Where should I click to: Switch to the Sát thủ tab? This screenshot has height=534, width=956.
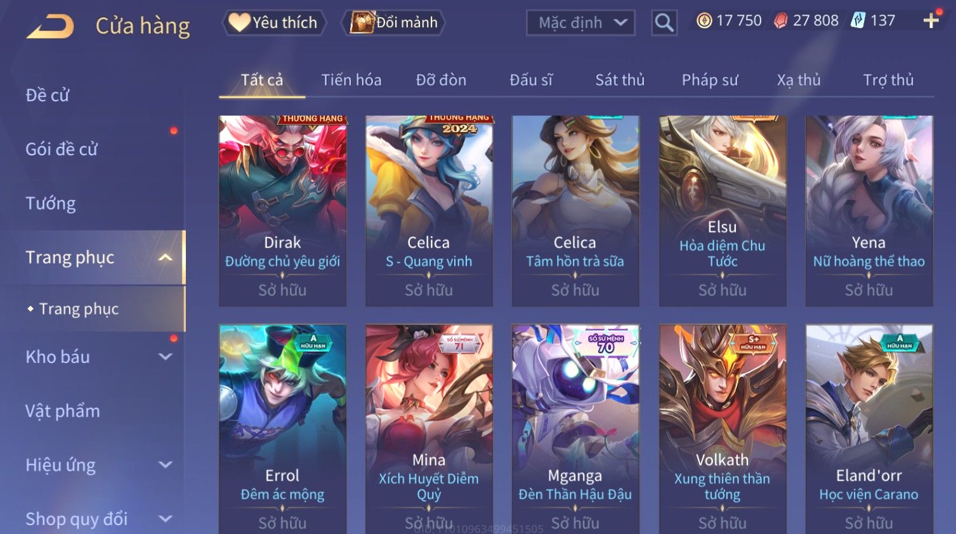(x=620, y=80)
